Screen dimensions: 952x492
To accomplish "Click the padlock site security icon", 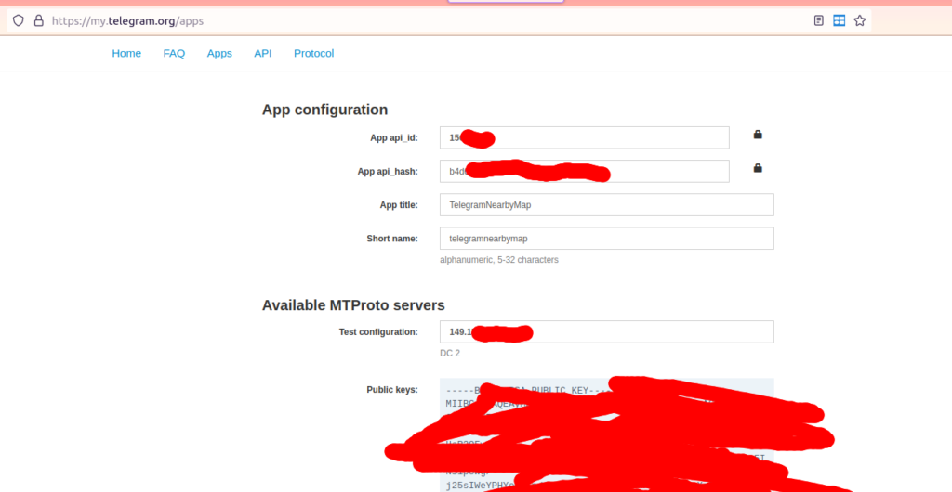I will click(39, 20).
